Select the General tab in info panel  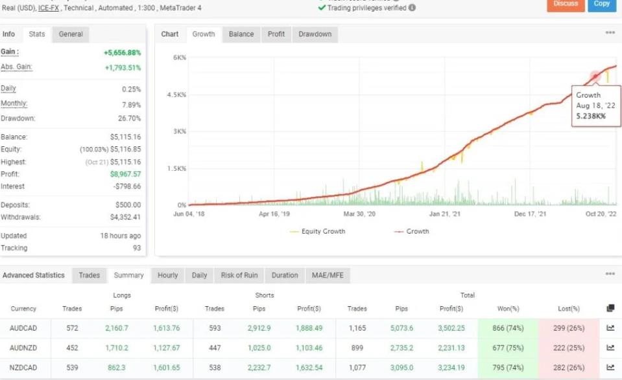click(x=71, y=34)
